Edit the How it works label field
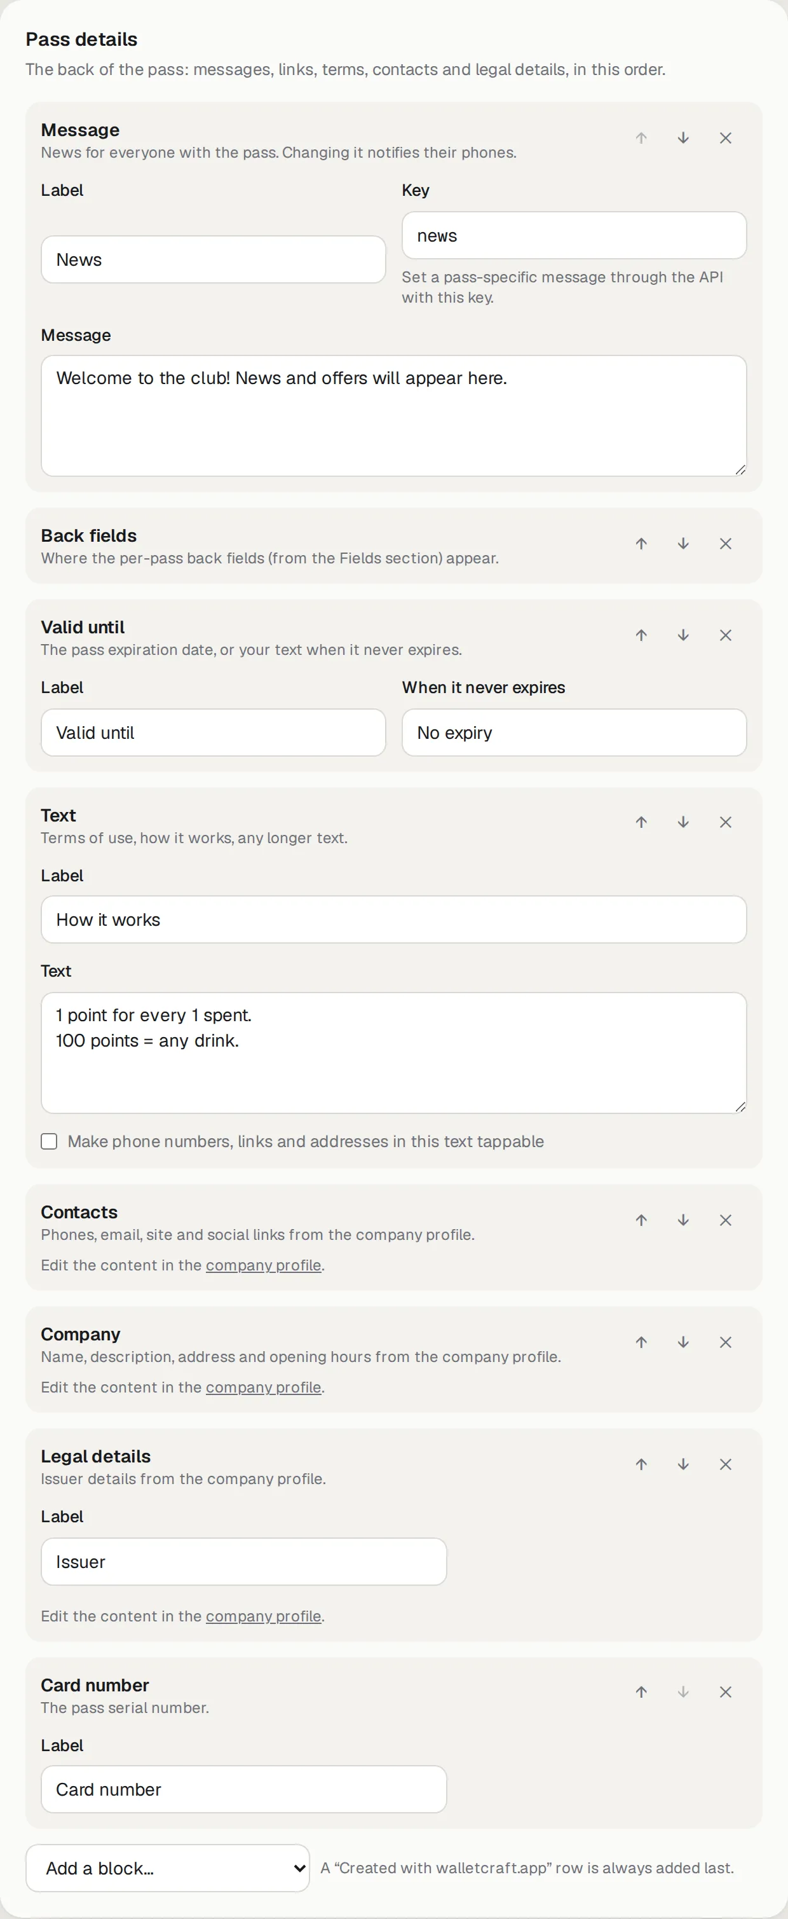 coord(394,920)
